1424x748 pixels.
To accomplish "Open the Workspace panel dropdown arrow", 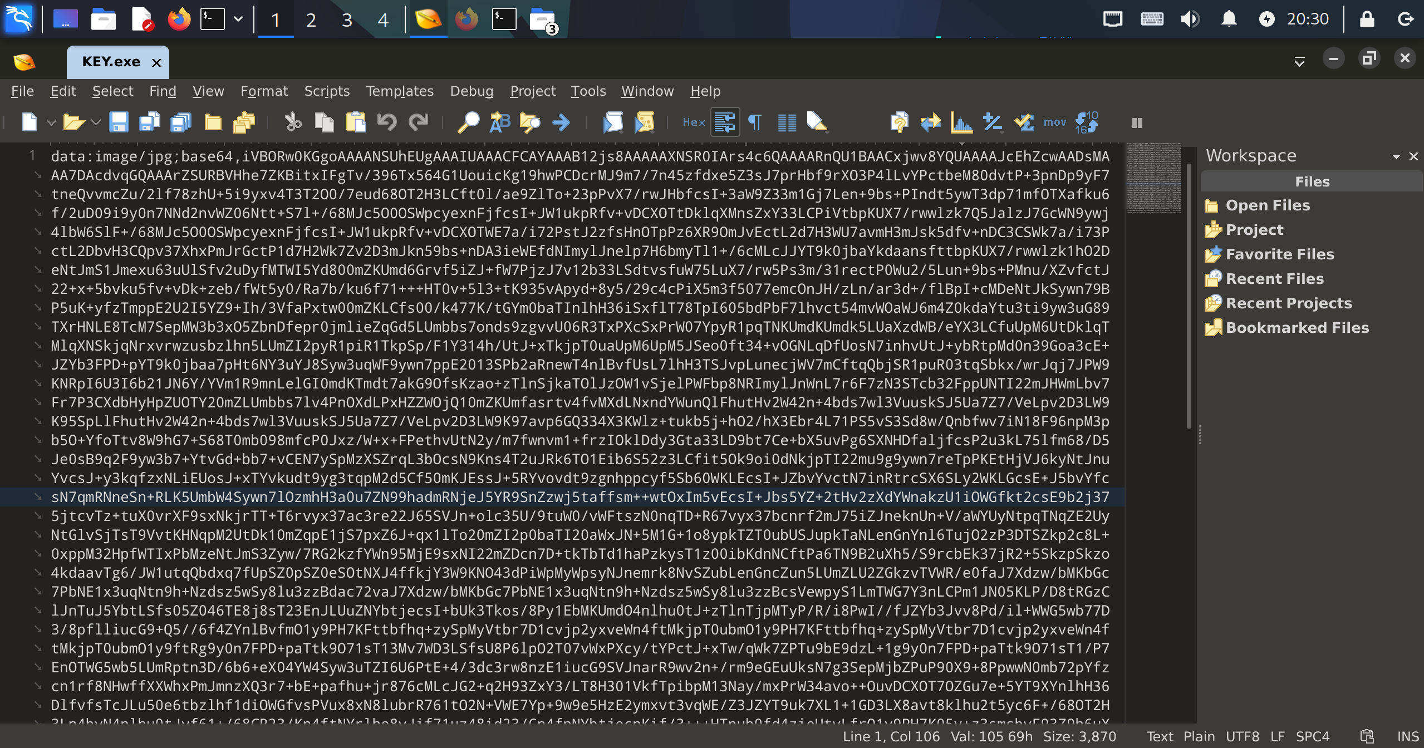I will (1396, 156).
